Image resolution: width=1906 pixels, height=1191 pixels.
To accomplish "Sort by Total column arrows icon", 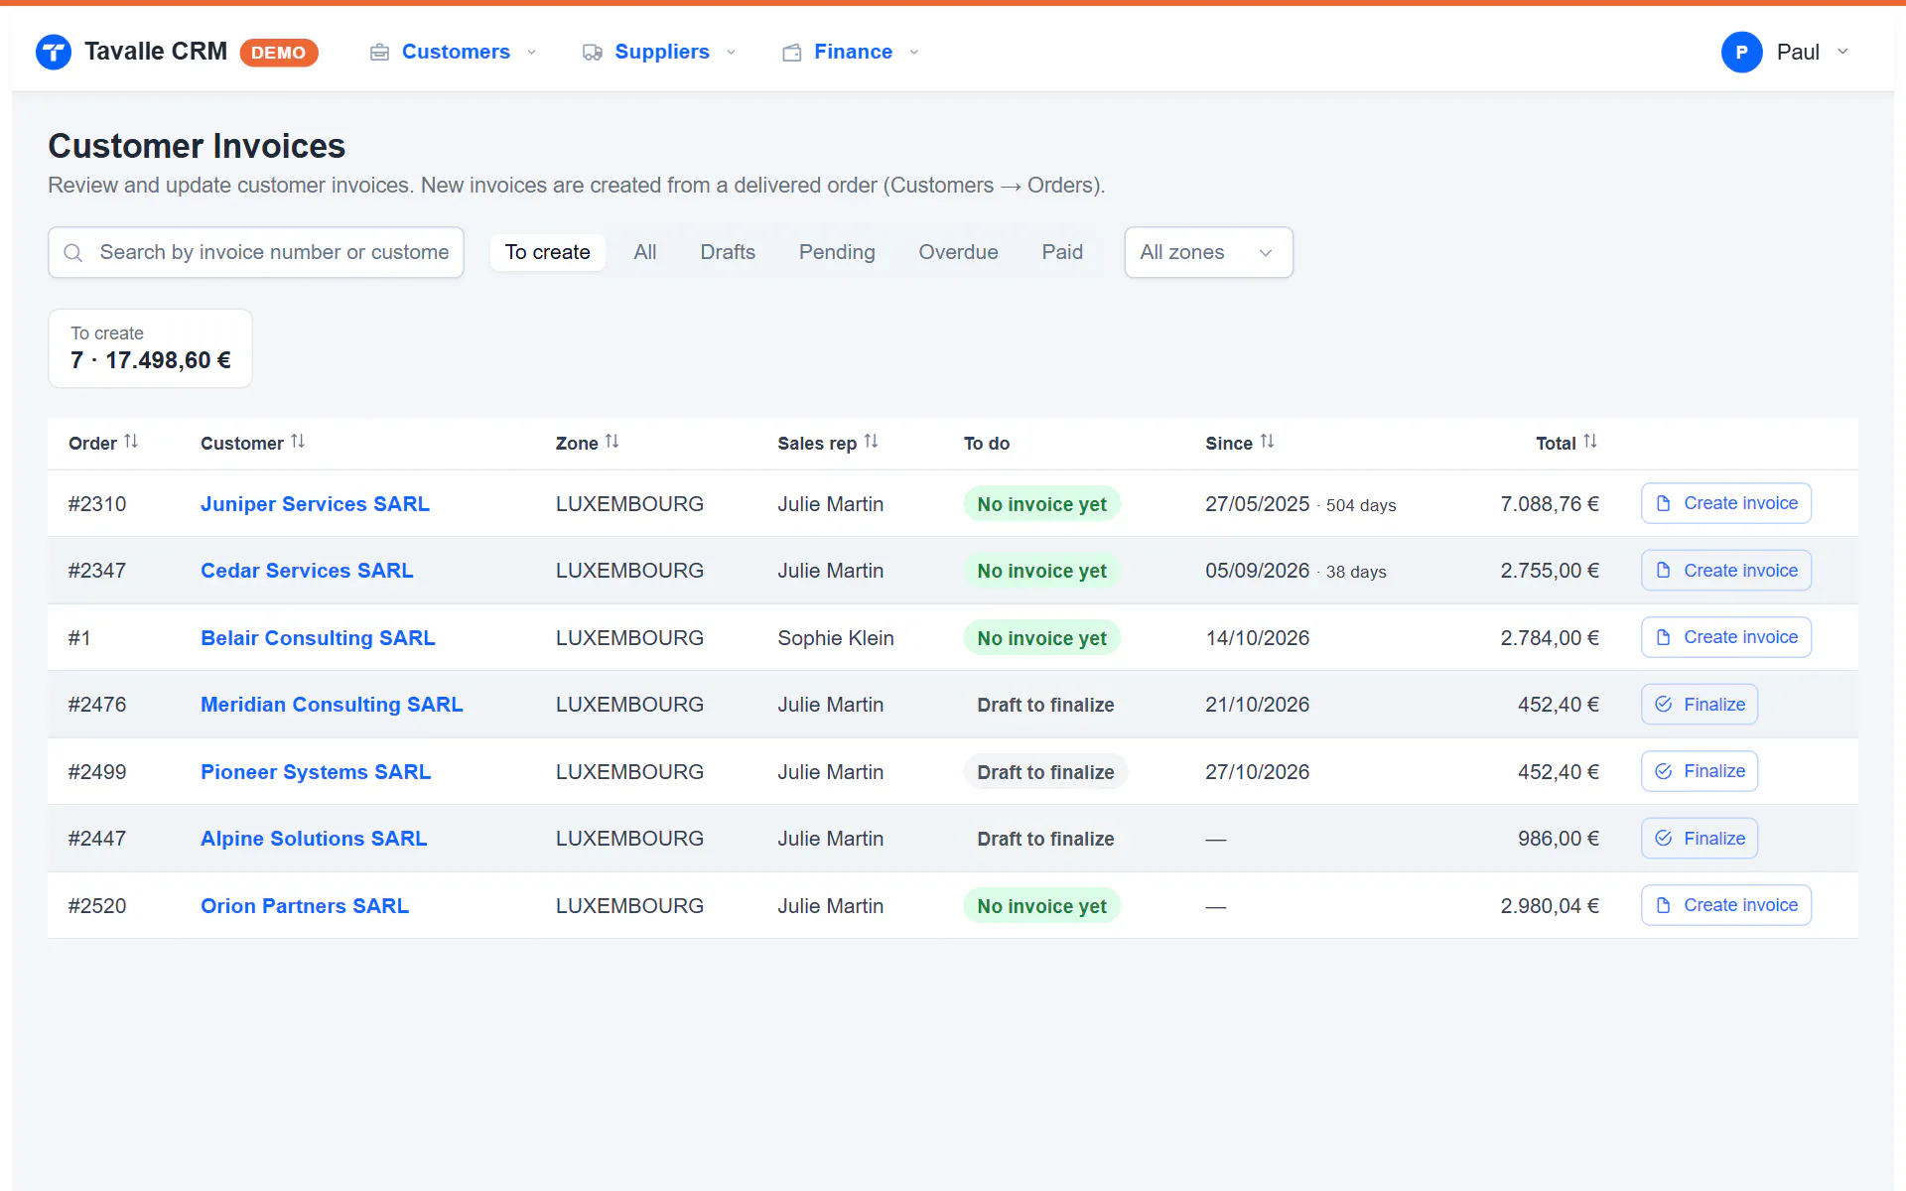I will 1590,442.
